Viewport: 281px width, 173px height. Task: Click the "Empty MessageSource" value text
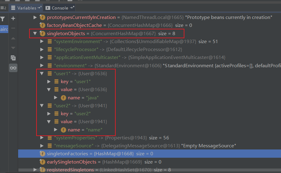(208, 146)
